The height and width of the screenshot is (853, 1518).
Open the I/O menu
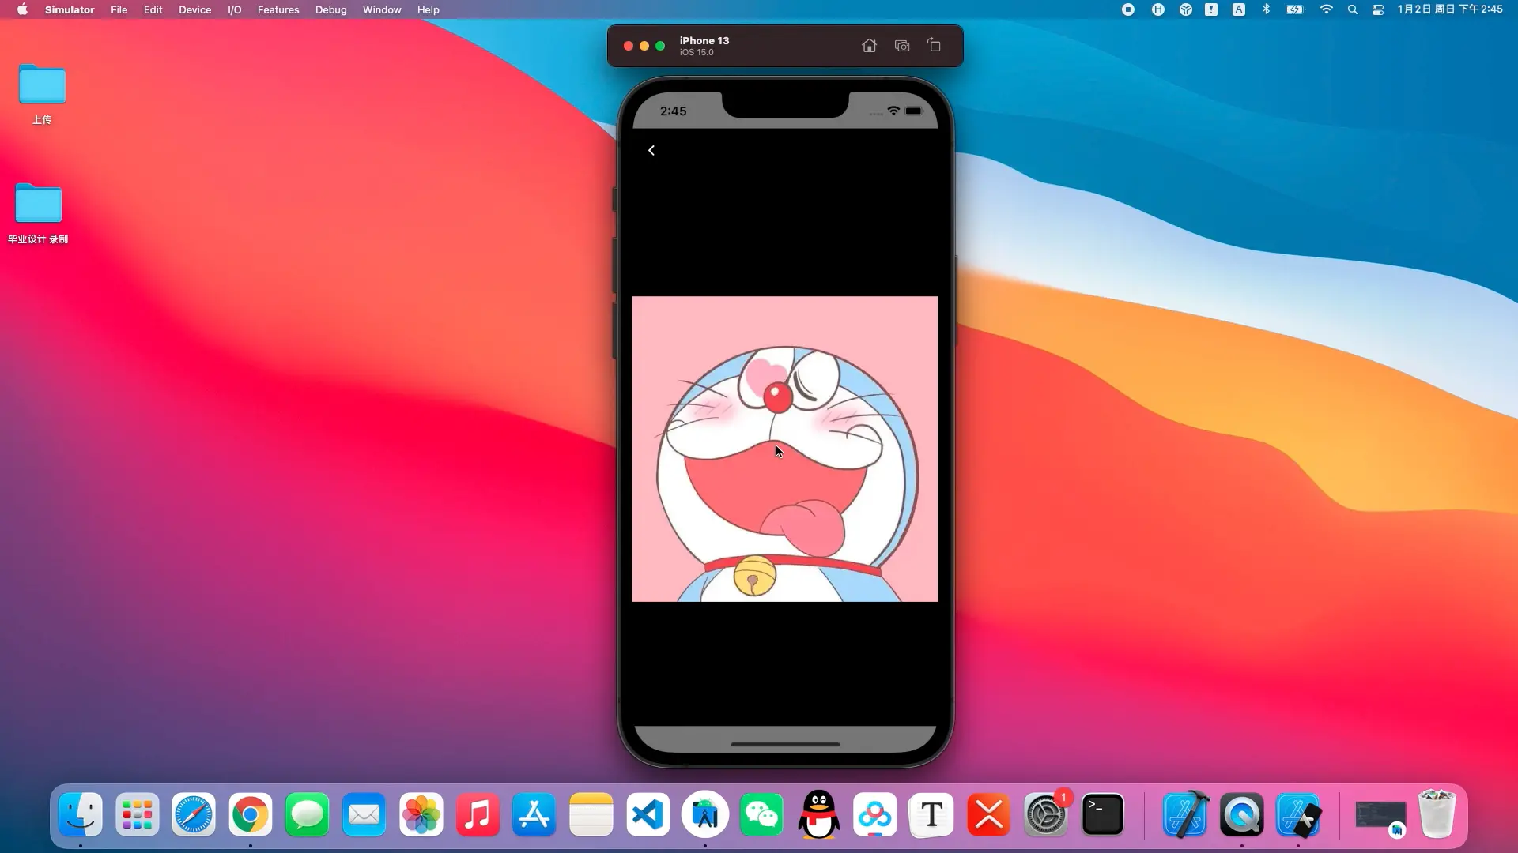pos(234,9)
